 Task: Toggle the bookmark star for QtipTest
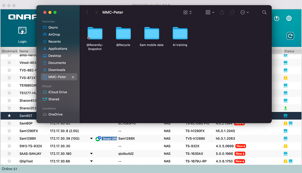(9, 161)
